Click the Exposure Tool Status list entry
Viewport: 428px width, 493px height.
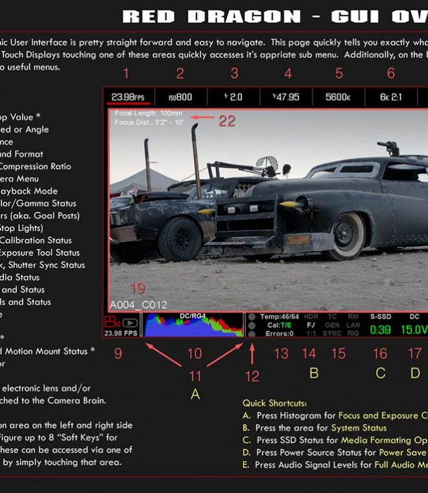pyautogui.click(x=40, y=253)
